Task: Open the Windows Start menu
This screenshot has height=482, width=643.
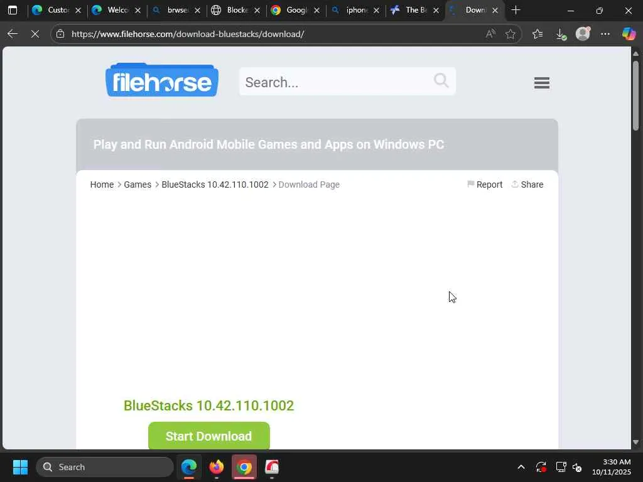Action: coord(20,467)
